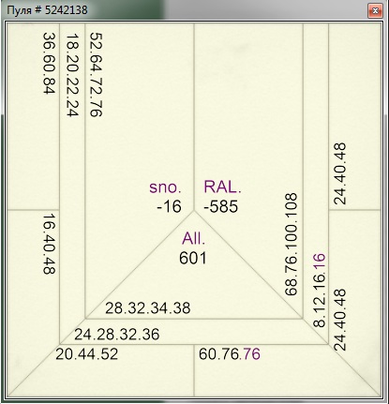Click the vertical 36.60.84 entry

(x=49, y=63)
